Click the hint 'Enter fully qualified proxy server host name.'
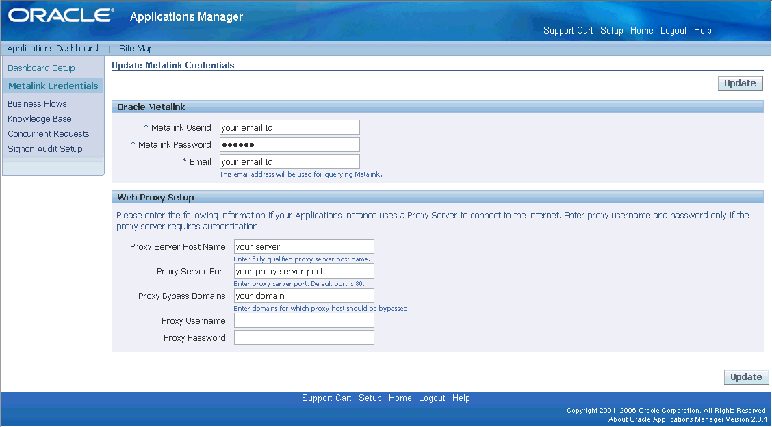Image resolution: width=772 pixels, height=427 pixels. tap(302, 259)
